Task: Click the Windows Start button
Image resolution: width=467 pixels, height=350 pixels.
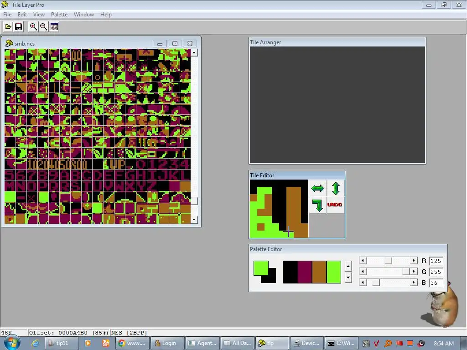Action: click(x=12, y=343)
